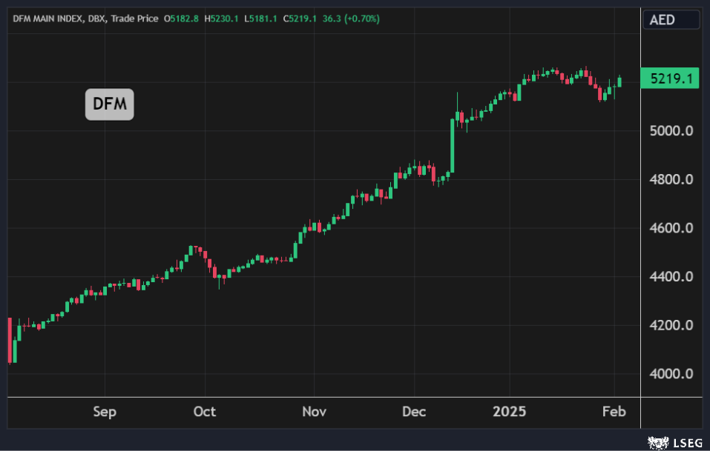Click the high value H5230.1
The height and width of the screenshot is (451, 710).
pyautogui.click(x=221, y=19)
